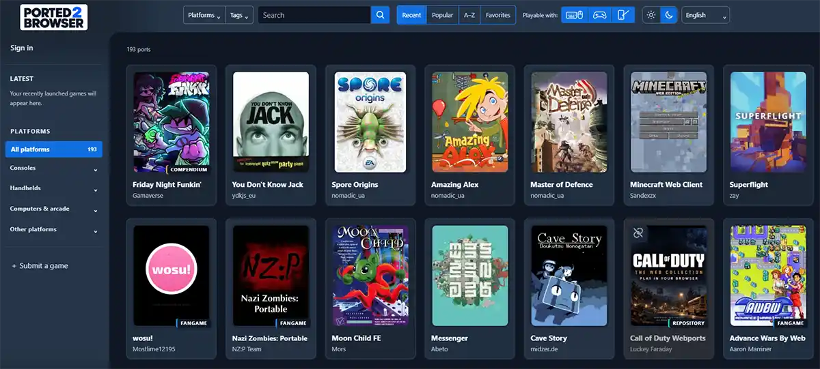Select the Favorites sort tab
The image size is (820, 369).
(498, 15)
